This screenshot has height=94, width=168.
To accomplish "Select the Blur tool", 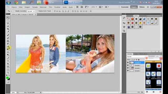I will (8, 52).
